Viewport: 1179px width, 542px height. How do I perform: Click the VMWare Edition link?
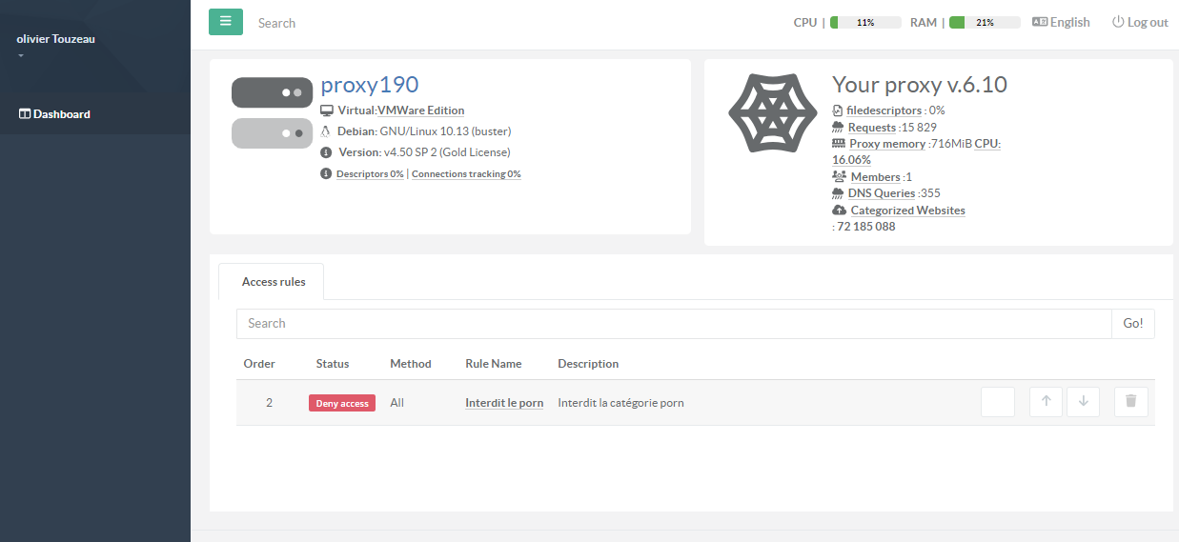(420, 110)
